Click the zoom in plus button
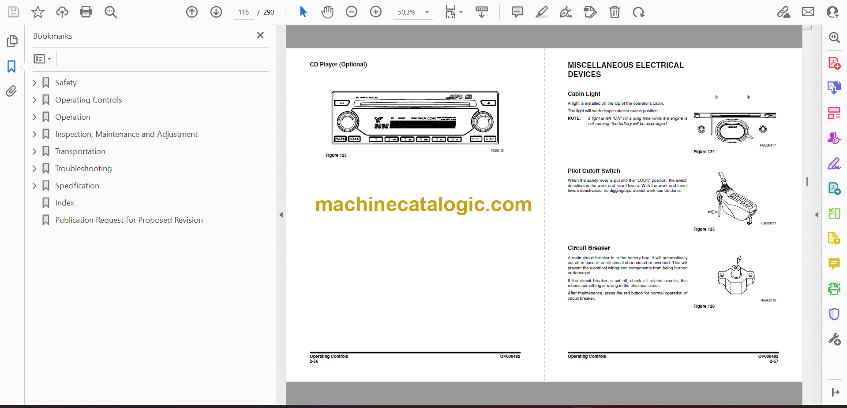 coord(375,12)
